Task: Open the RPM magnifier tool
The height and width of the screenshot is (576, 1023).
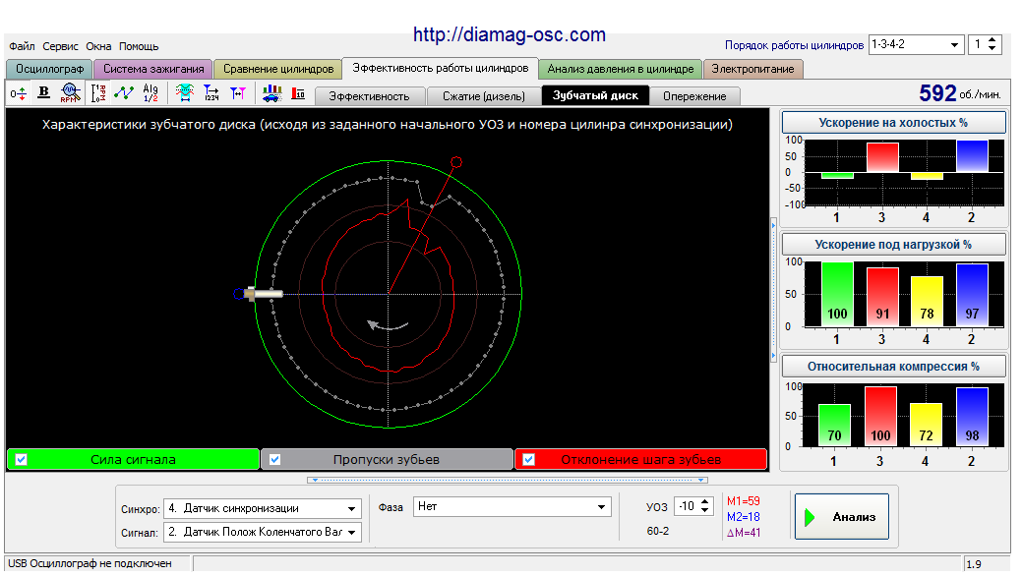Action: click(70, 93)
